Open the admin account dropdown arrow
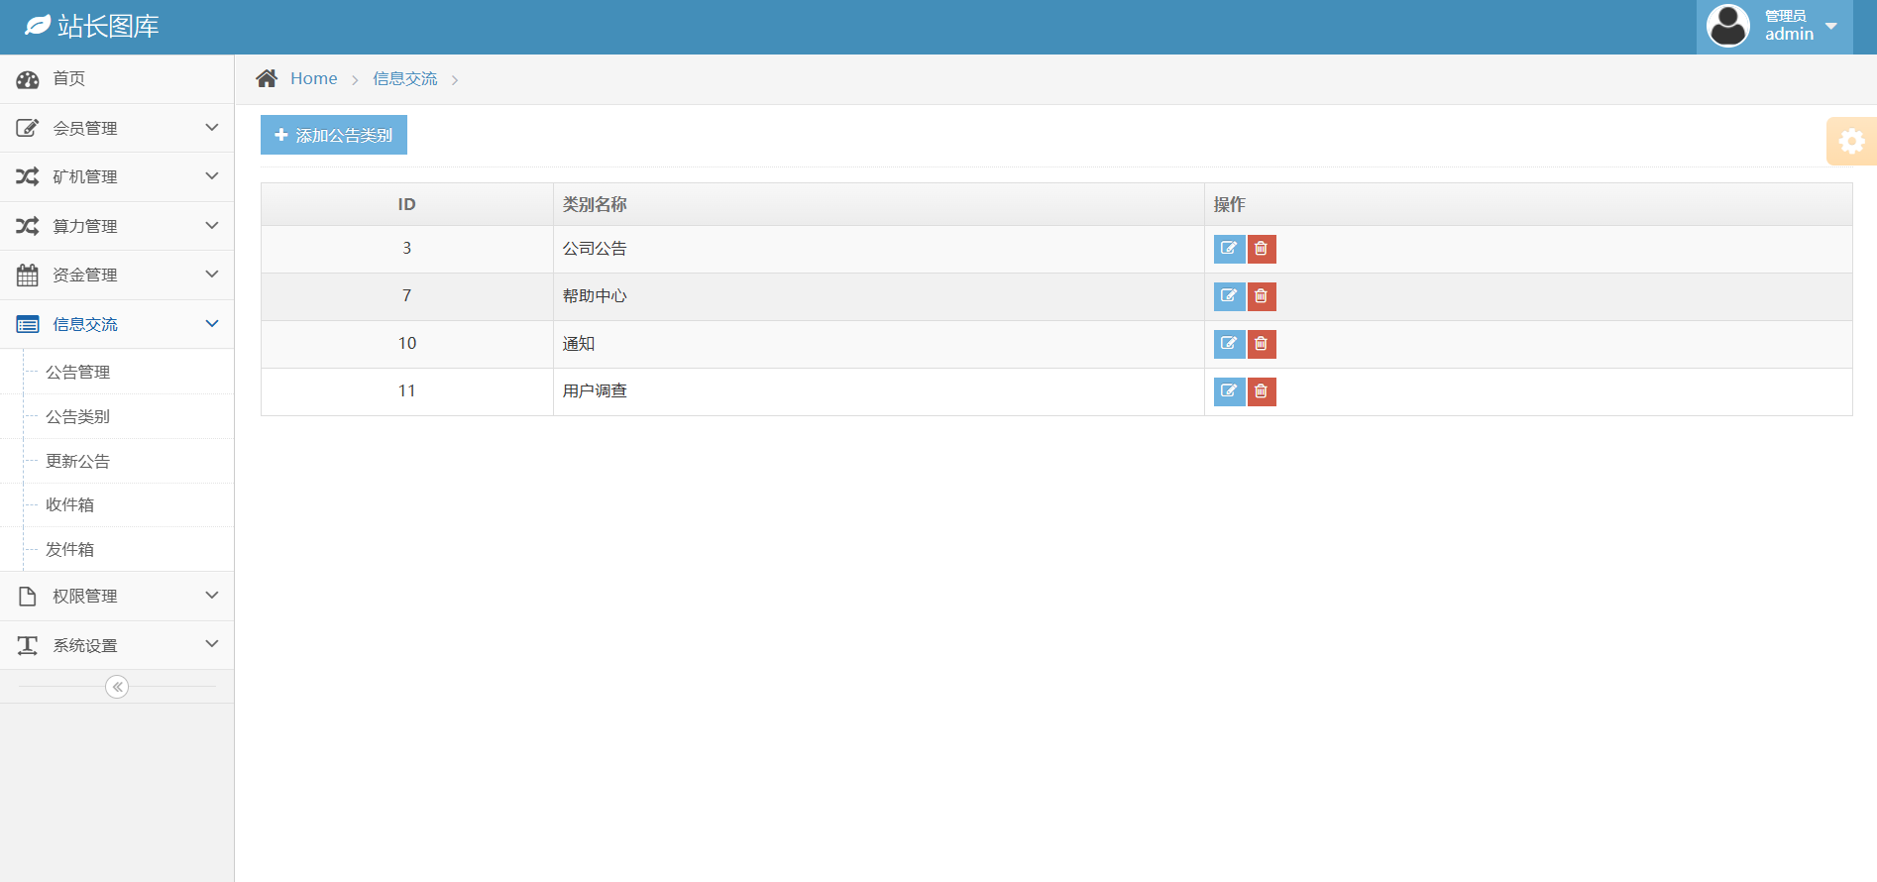The height and width of the screenshot is (882, 1877). 1831,27
